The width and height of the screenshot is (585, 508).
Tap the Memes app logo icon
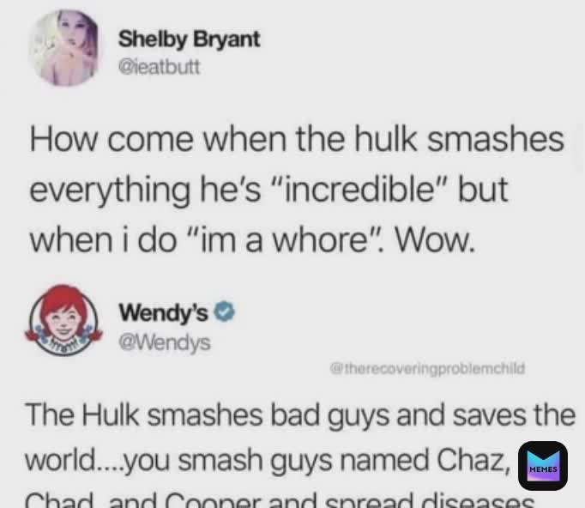543,465
